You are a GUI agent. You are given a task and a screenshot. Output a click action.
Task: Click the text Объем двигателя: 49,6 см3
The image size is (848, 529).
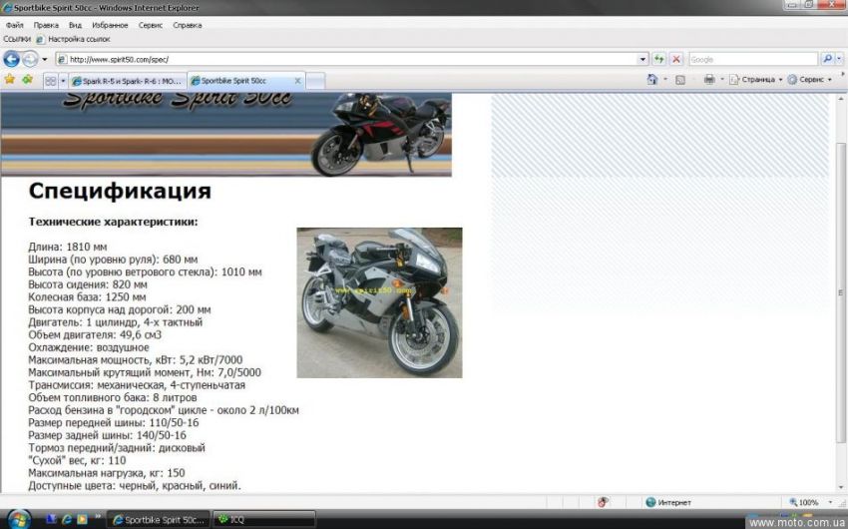[x=95, y=334]
